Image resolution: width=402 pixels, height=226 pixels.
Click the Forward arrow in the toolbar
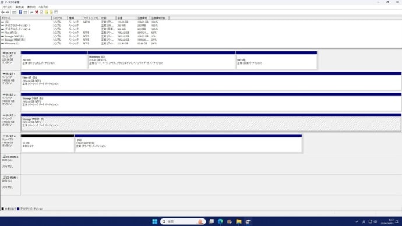(x=8, y=12)
